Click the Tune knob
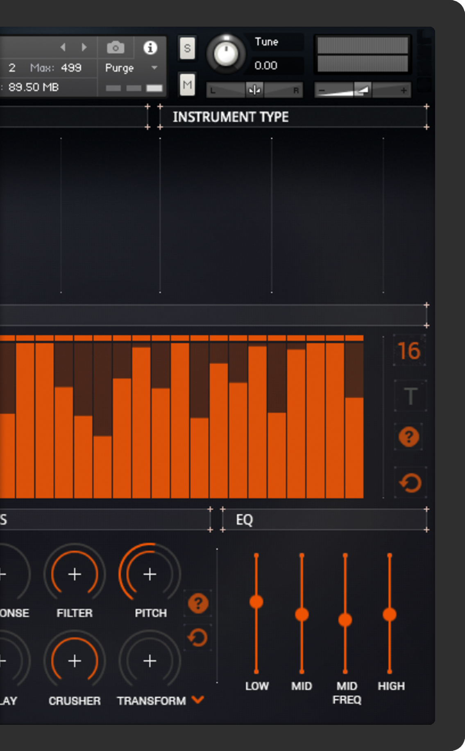465x751 pixels. click(x=226, y=54)
